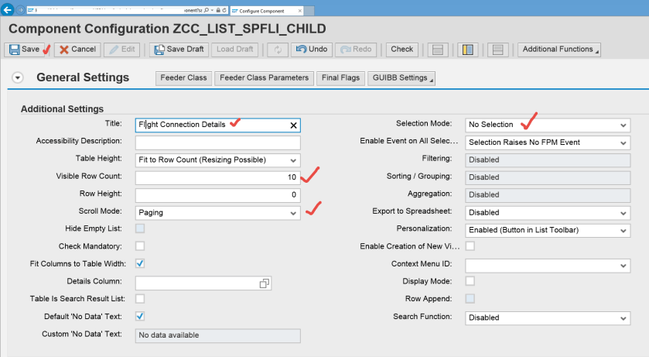Click the Visible Row Count input field
Screen dimensions: 649x357
[217, 177]
